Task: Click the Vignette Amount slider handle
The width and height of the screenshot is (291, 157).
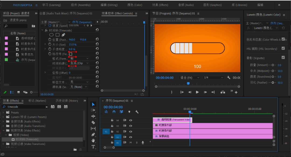Action: (273, 65)
